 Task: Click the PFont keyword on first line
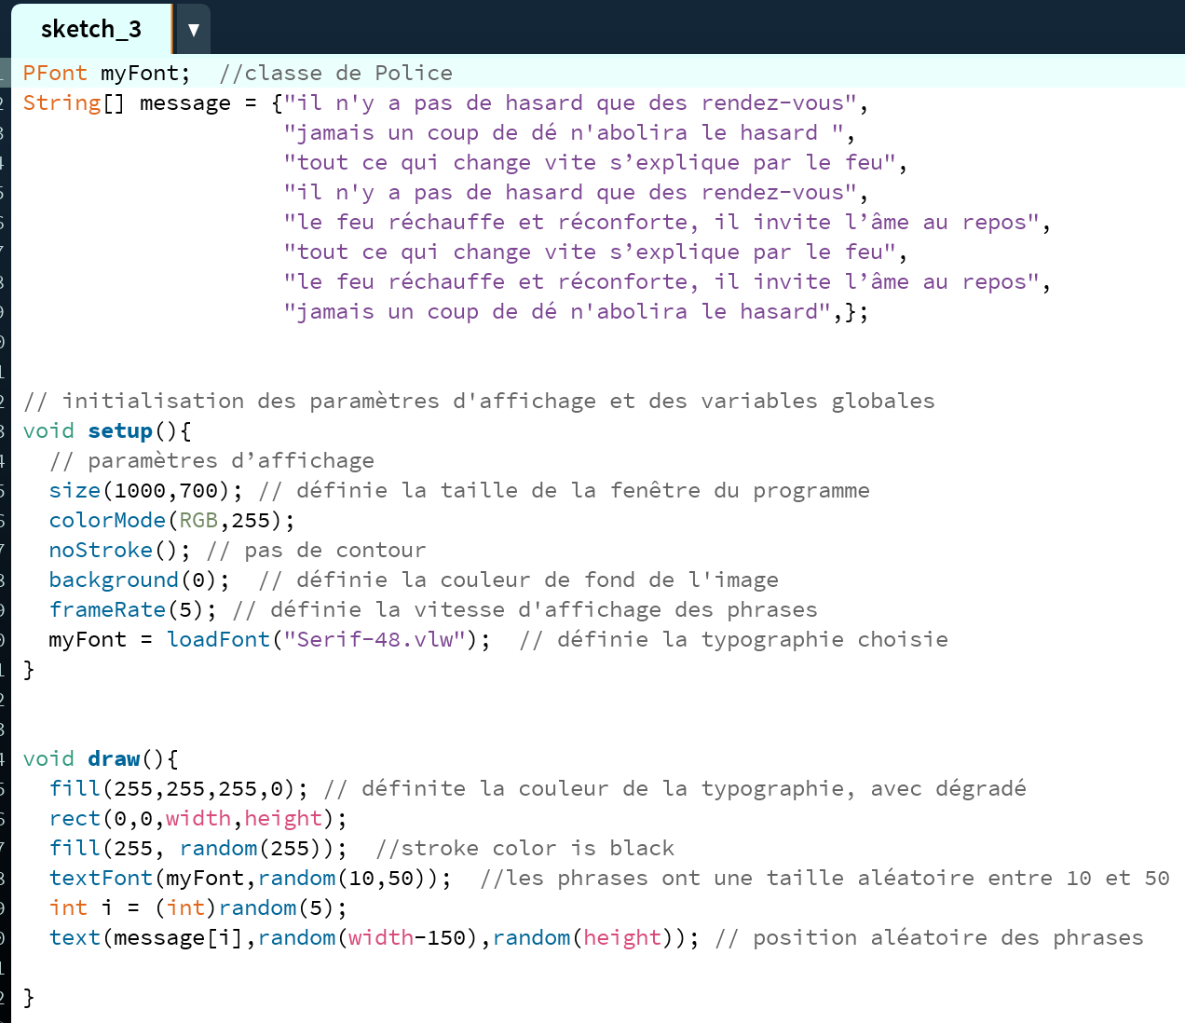pyautogui.click(x=55, y=74)
